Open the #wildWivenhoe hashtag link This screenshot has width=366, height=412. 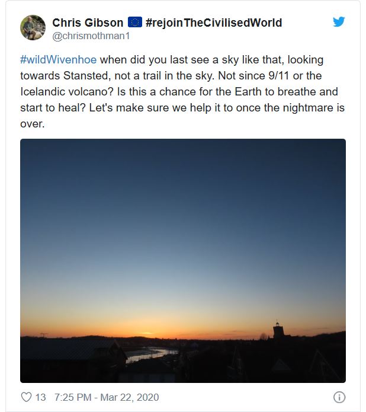(x=58, y=60)
